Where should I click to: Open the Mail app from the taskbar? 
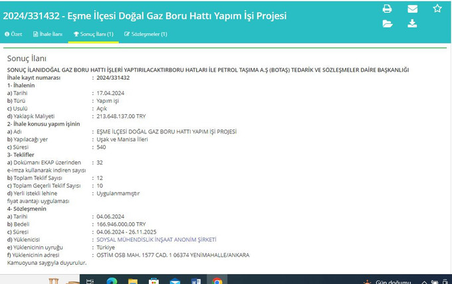pyautogui.click(x=175, y=281)
